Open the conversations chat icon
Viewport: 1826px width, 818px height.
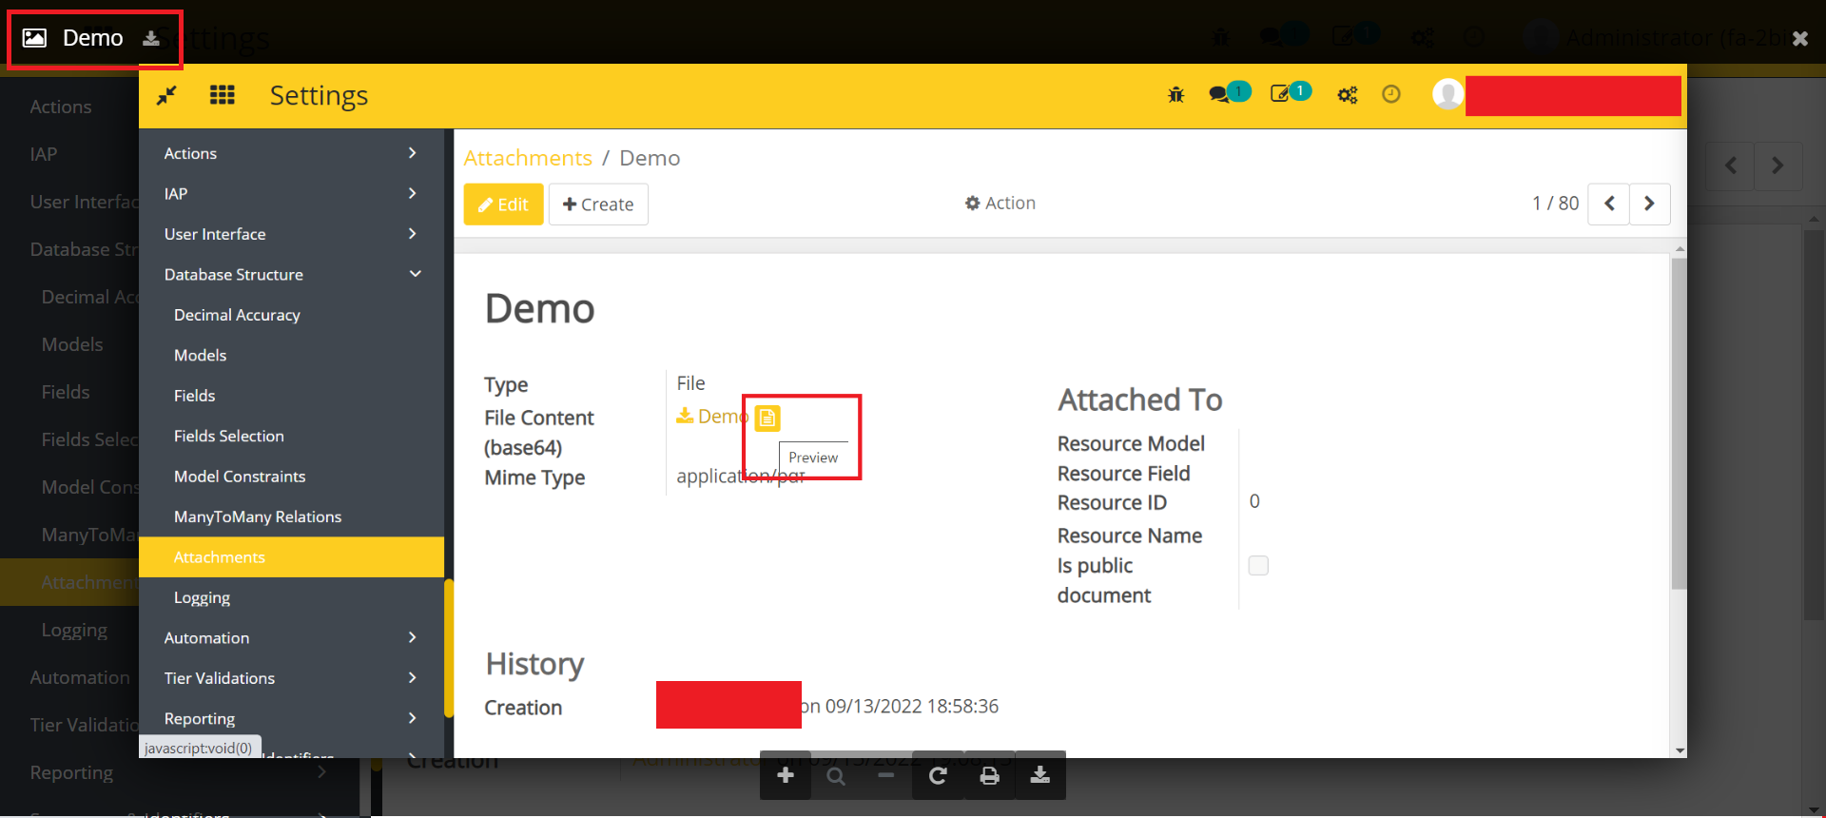click(x=1219, y=94)
